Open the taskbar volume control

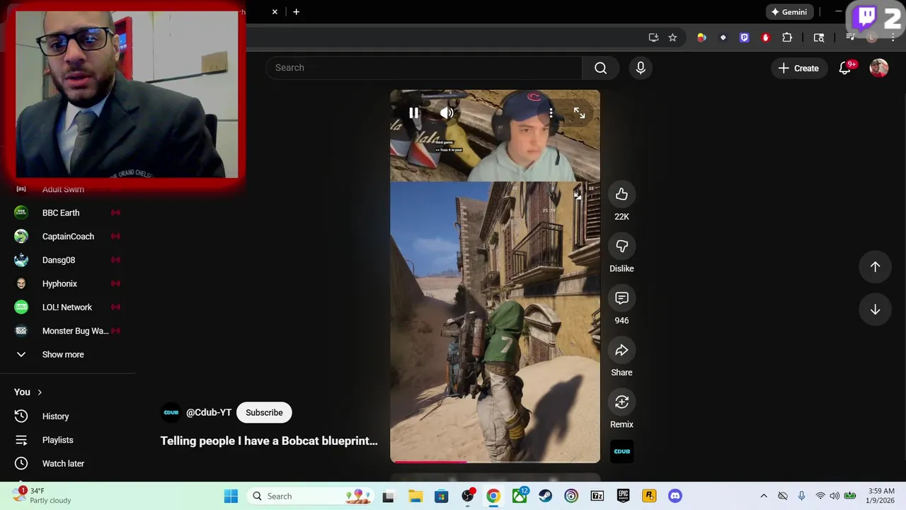[x=835, y=496]
